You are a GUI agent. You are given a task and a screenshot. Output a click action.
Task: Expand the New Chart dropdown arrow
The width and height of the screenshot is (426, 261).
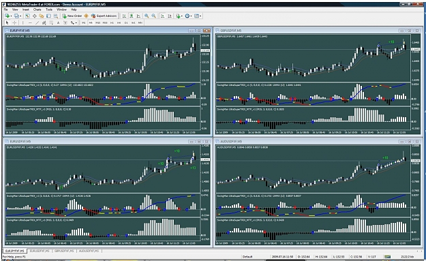(11, 16)
